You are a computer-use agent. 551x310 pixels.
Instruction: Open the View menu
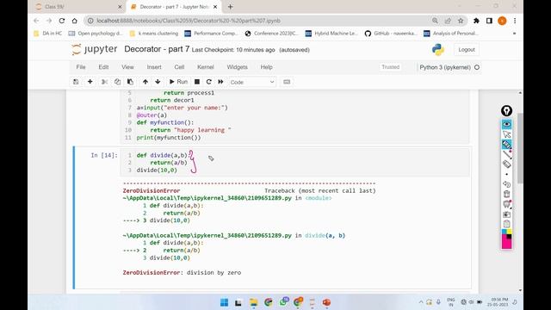pos(127,67)
